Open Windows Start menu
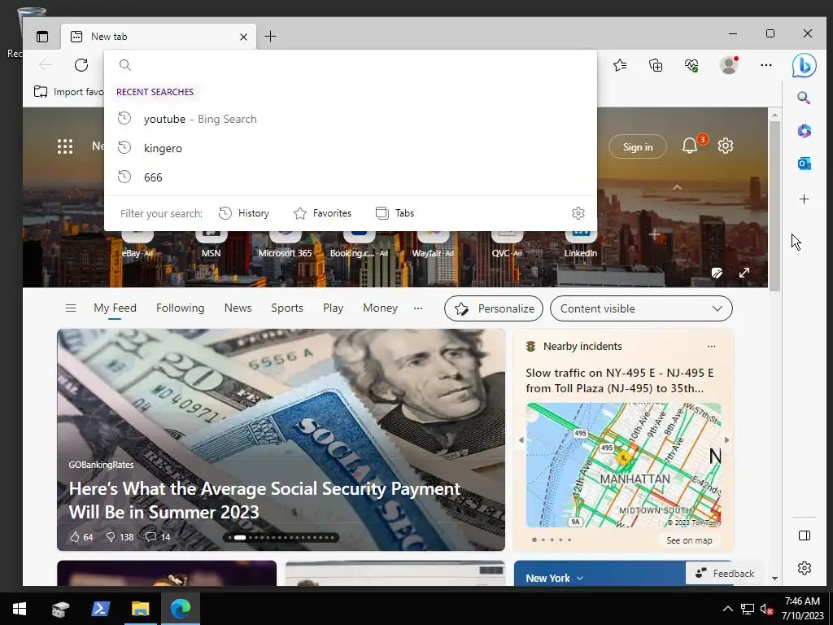The height and width of the screenshot is (625, 833). 20,609
